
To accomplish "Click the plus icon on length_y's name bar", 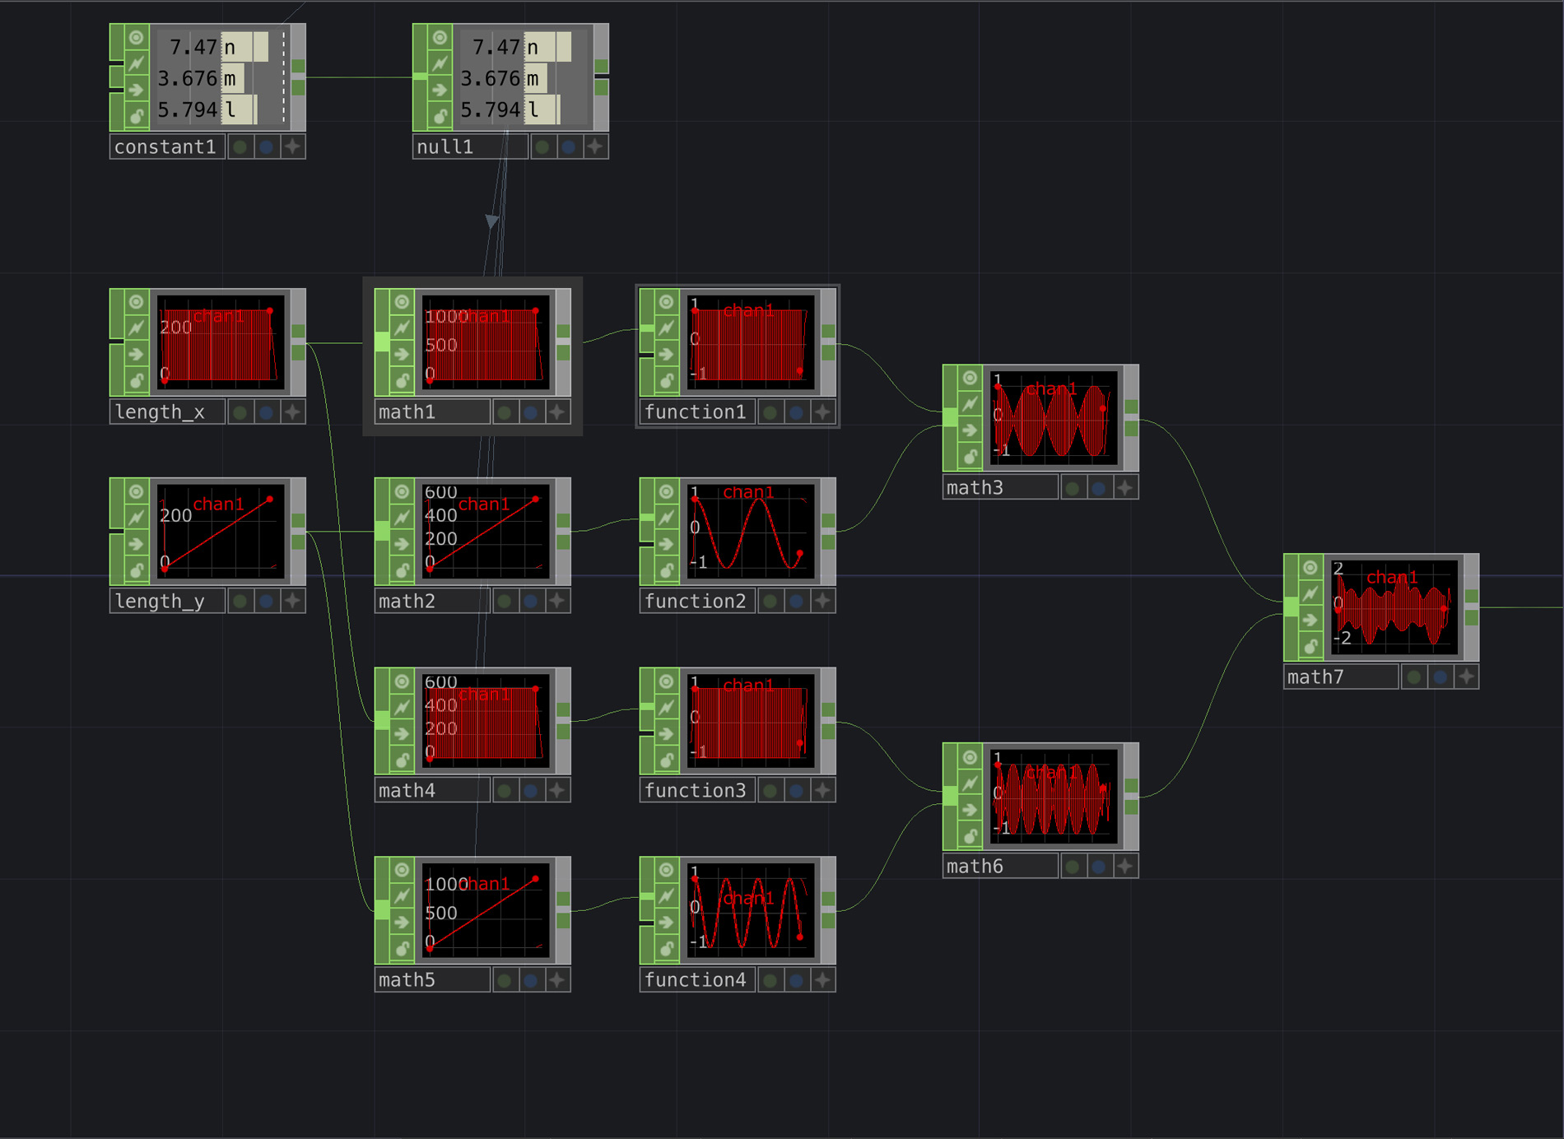I will (293, 602).
